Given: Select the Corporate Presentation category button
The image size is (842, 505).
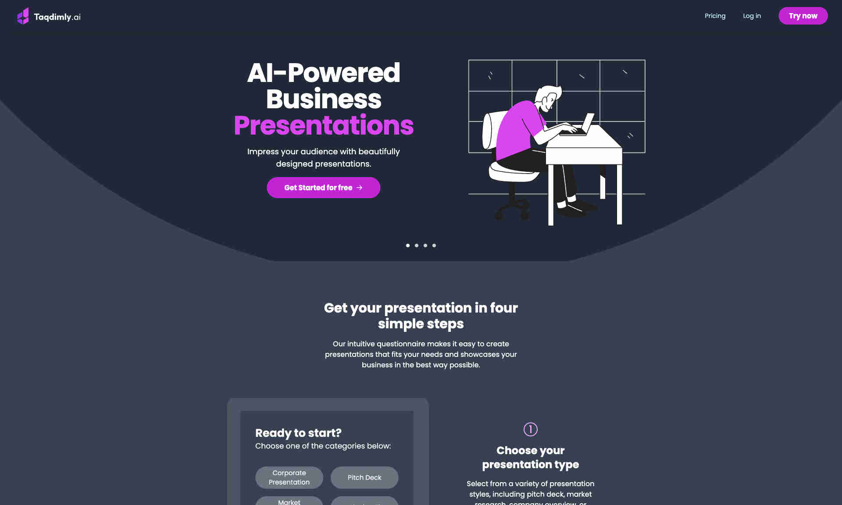Looking at the screenshot, I should pos(289,477).
